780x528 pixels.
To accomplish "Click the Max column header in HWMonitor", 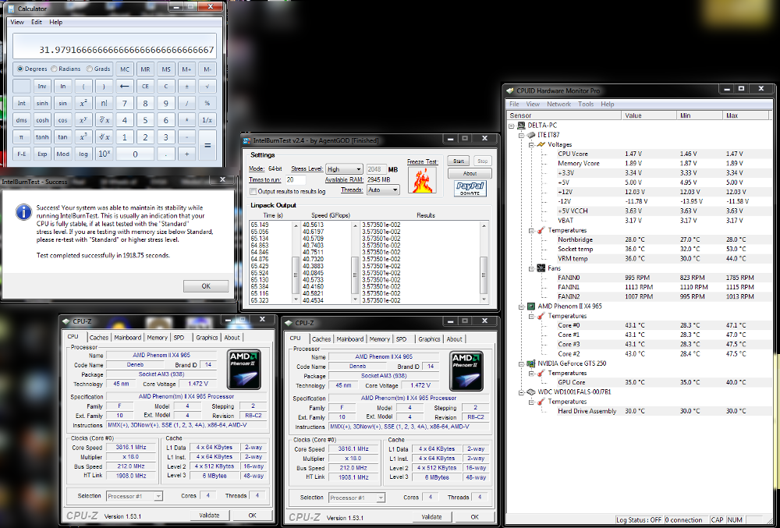I will point(745,115).
